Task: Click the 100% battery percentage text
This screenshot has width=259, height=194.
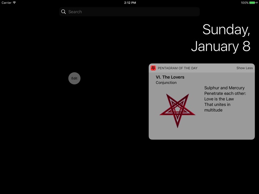Action: (x=244, y=3)
